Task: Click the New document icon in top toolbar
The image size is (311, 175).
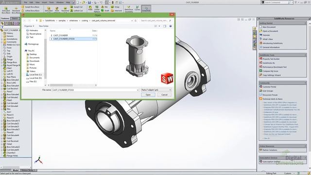Action: click(78, 2)
